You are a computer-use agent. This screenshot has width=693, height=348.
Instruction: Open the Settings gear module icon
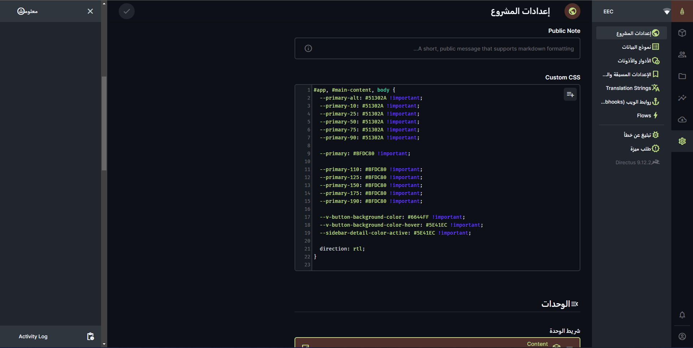[682, 141]
